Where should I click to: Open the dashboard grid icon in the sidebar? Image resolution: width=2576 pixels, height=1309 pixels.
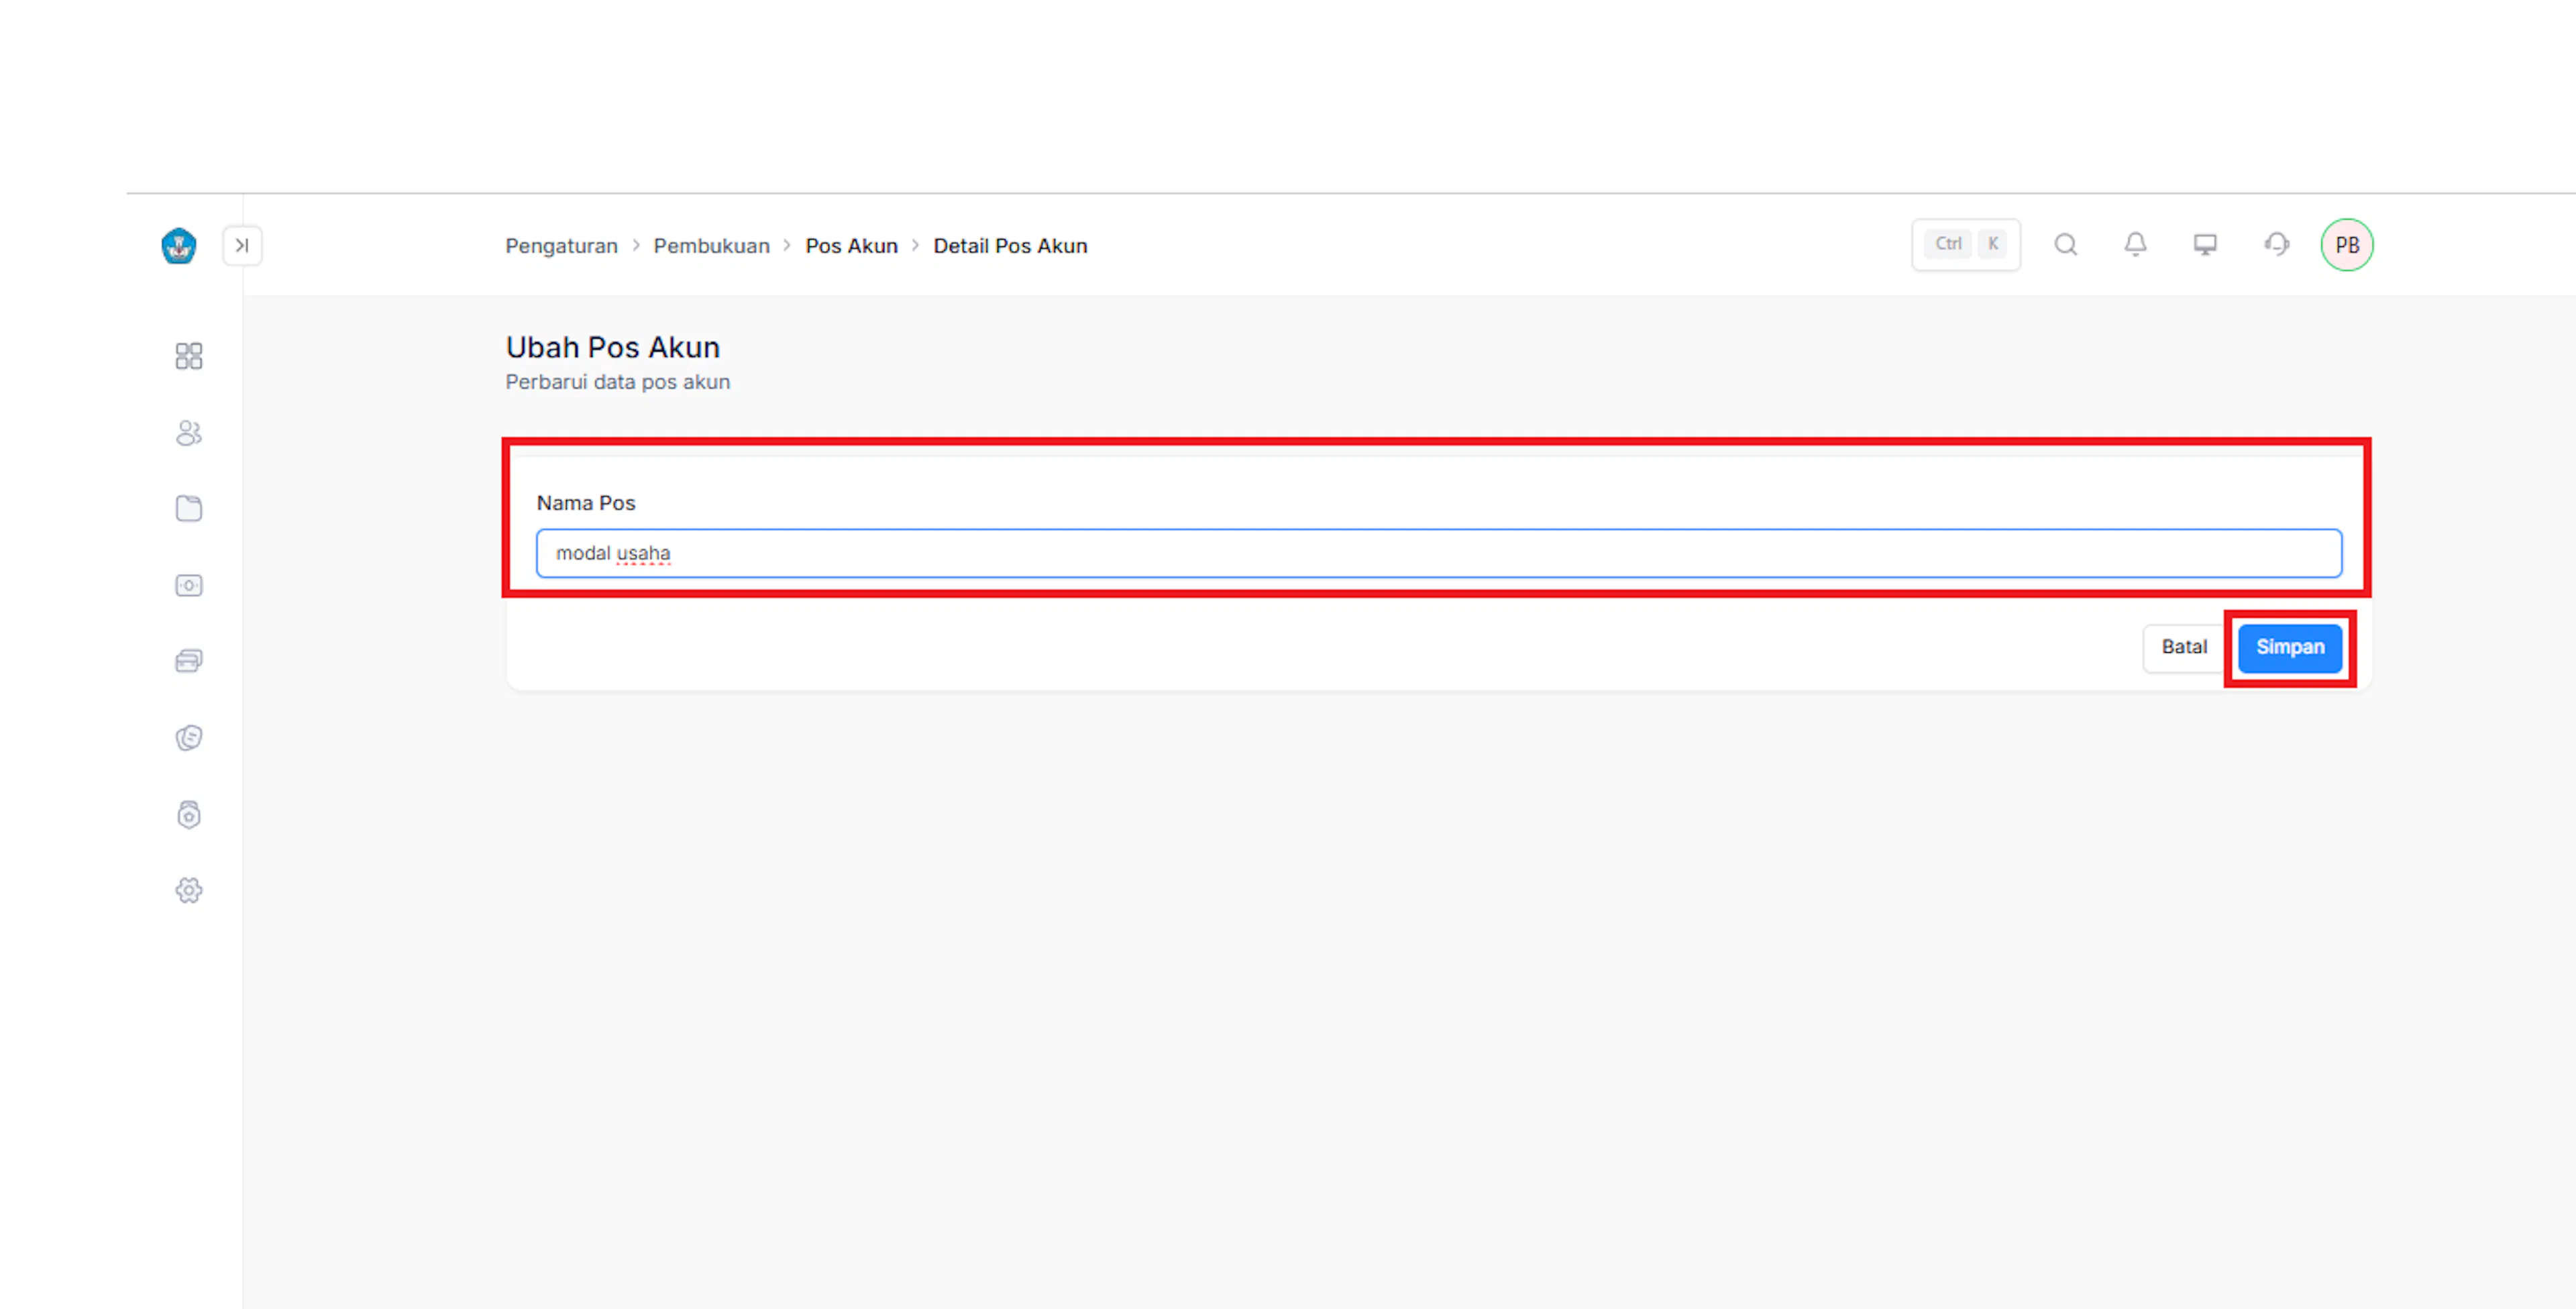pos(189,356)
